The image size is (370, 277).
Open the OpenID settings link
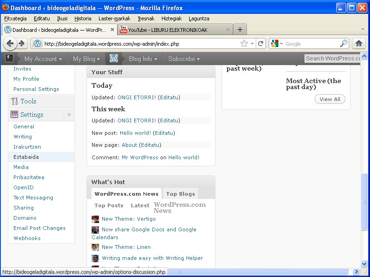pos(24,187)
